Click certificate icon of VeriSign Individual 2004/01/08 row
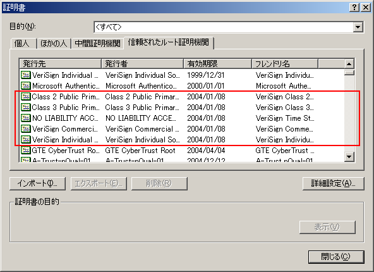374x272 pixels. [25, 139]
